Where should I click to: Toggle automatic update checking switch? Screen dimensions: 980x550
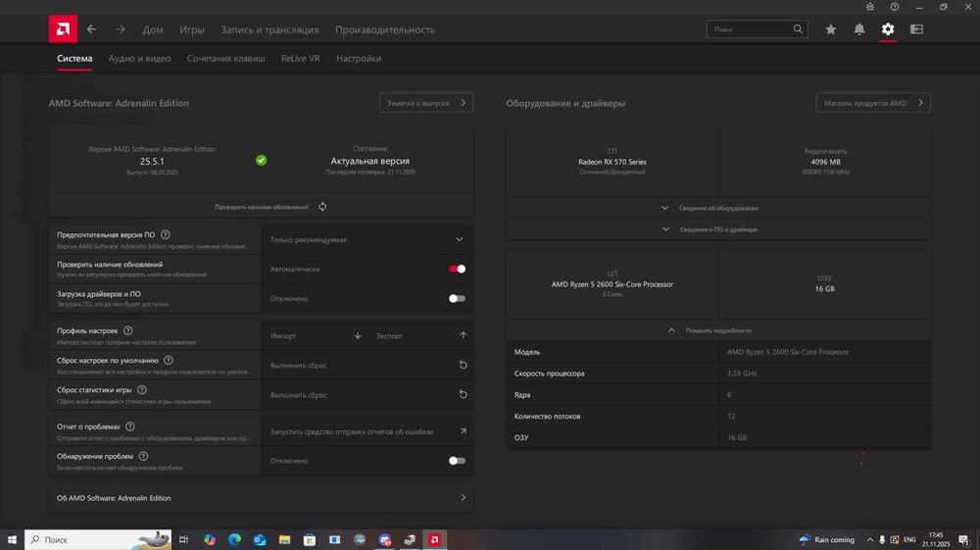point(457,269)
